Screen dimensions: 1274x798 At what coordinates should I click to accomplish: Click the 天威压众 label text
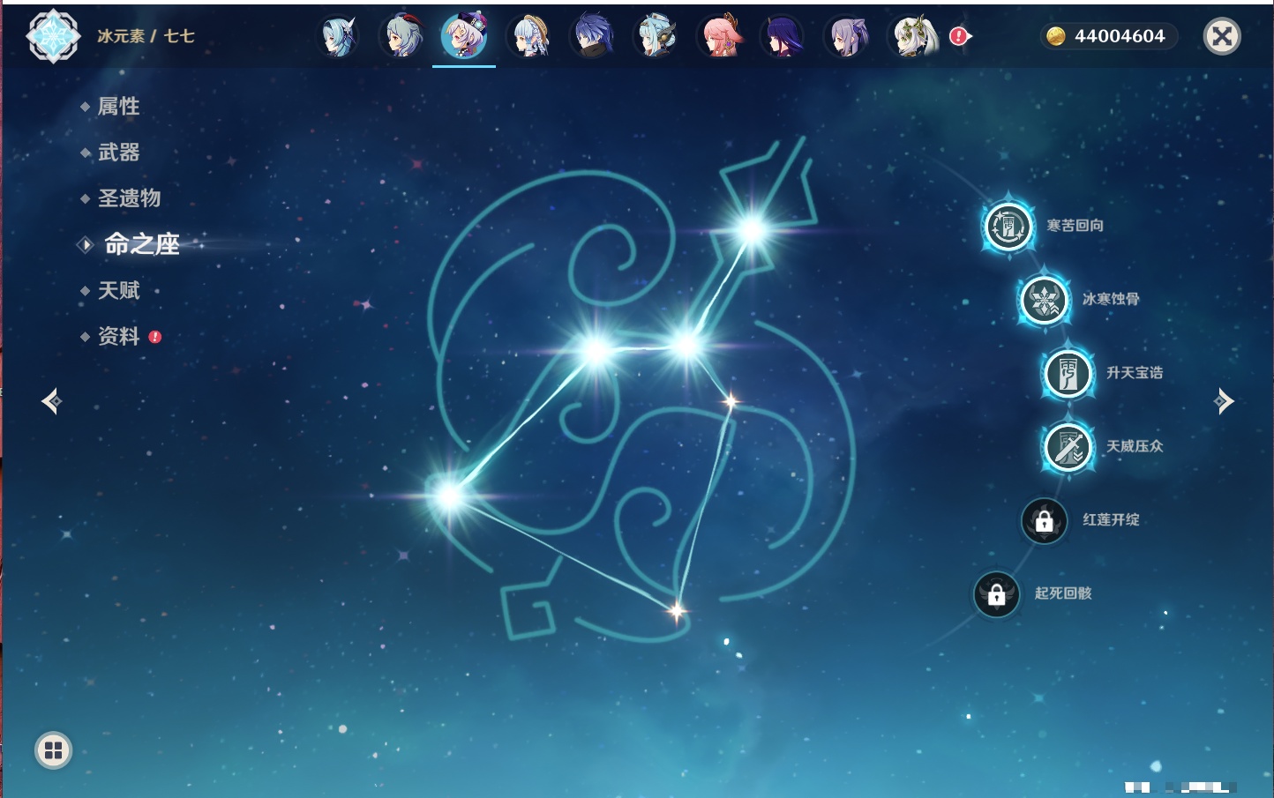tap(1135, 446)
